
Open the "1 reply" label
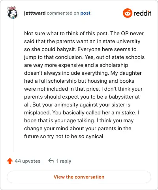[x=64, y=161]
